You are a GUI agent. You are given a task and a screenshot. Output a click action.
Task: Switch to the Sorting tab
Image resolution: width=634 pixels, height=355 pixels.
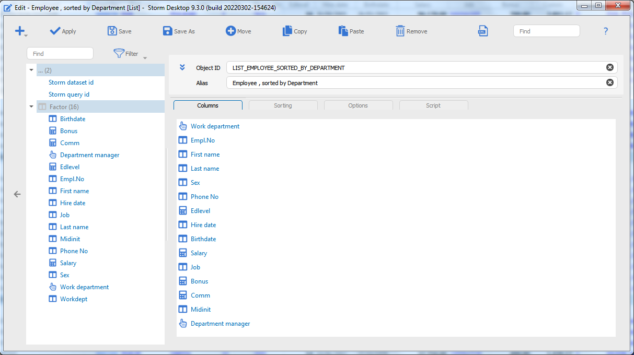283,105
